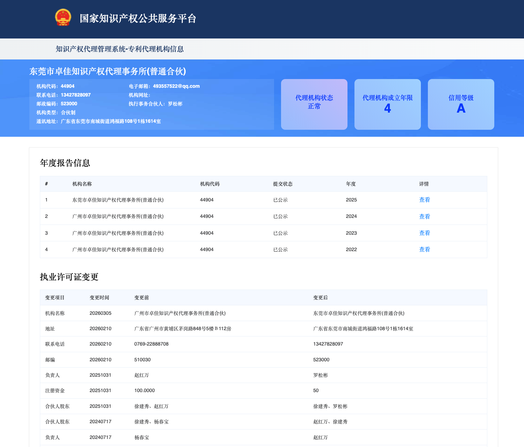Click the "执业许可证变更" section heading
This screenshot has height=447, width=524.
point(69,277)
